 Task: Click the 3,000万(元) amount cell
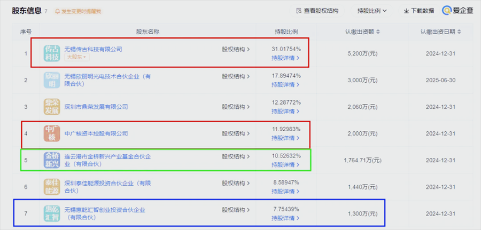[362, 80]
